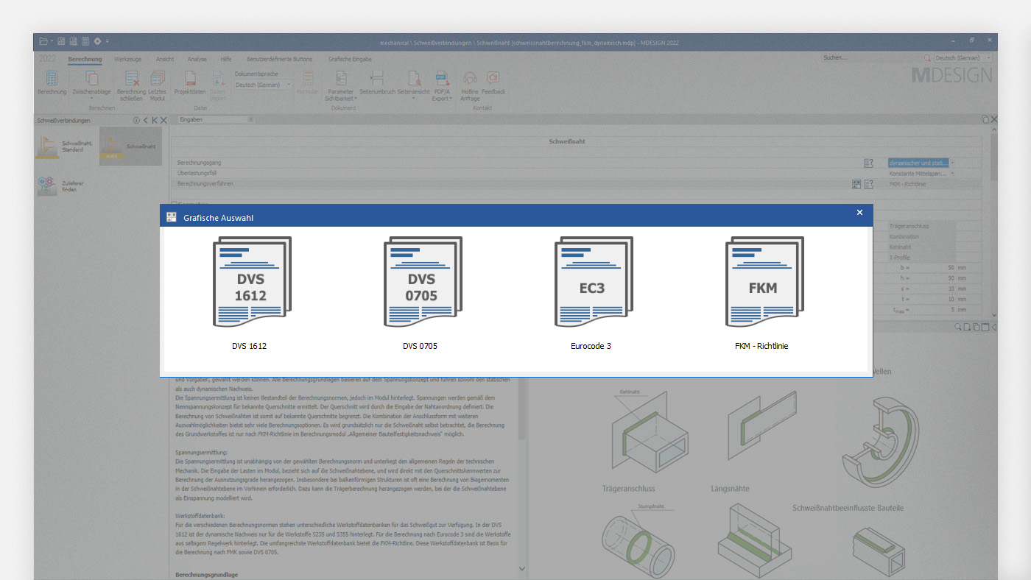Select the highlighted Schweißnaht module
This screenshot has width=1031, height=580.
pyautogui.click(x=130, y=146)
